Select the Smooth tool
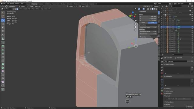The width and height of the screenshot is (194, 109). click(3, 71)
